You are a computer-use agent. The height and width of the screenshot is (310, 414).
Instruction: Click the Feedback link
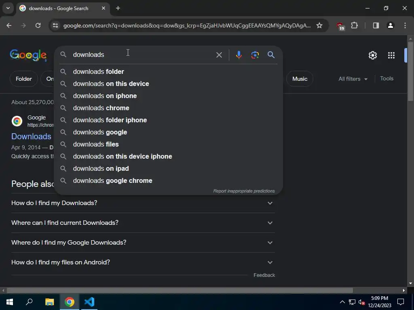coord(264,275)
